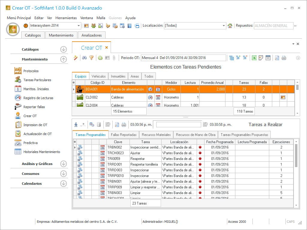Click the Periodo OT field

[183, 58]
